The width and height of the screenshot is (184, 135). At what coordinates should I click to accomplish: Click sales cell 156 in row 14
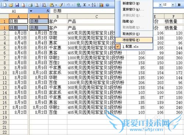(174, 92)
